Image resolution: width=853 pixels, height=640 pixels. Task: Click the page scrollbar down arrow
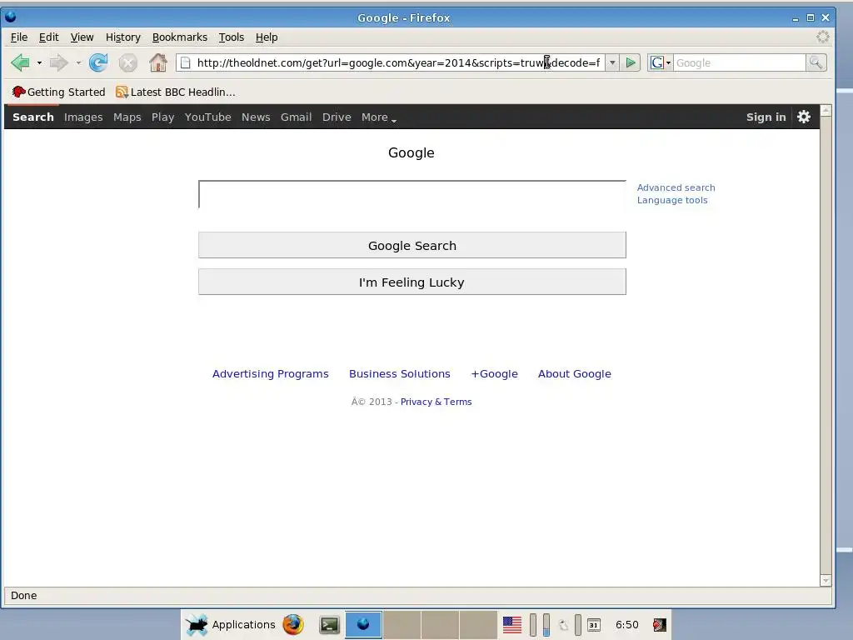click(x=826, y=580)
